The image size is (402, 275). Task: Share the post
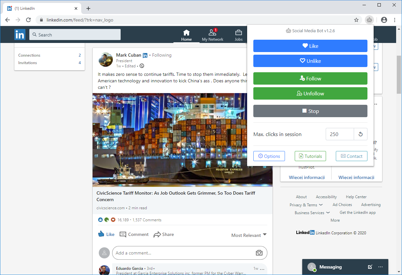tap(164, 234)
